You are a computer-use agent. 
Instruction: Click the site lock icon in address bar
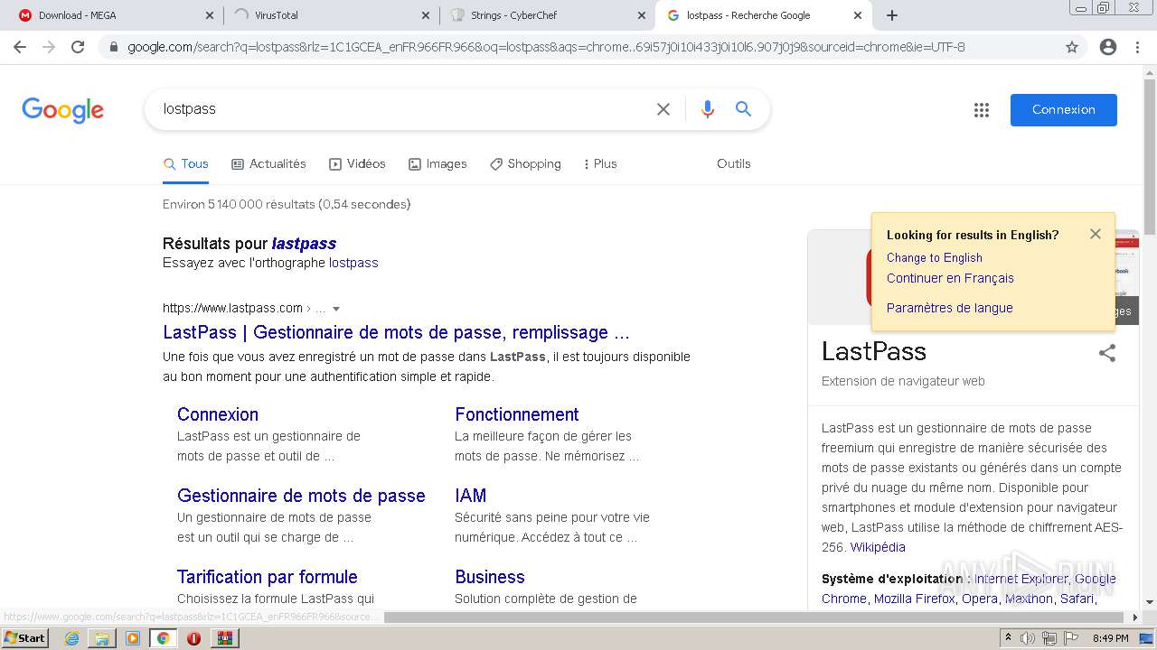(113, 47)
